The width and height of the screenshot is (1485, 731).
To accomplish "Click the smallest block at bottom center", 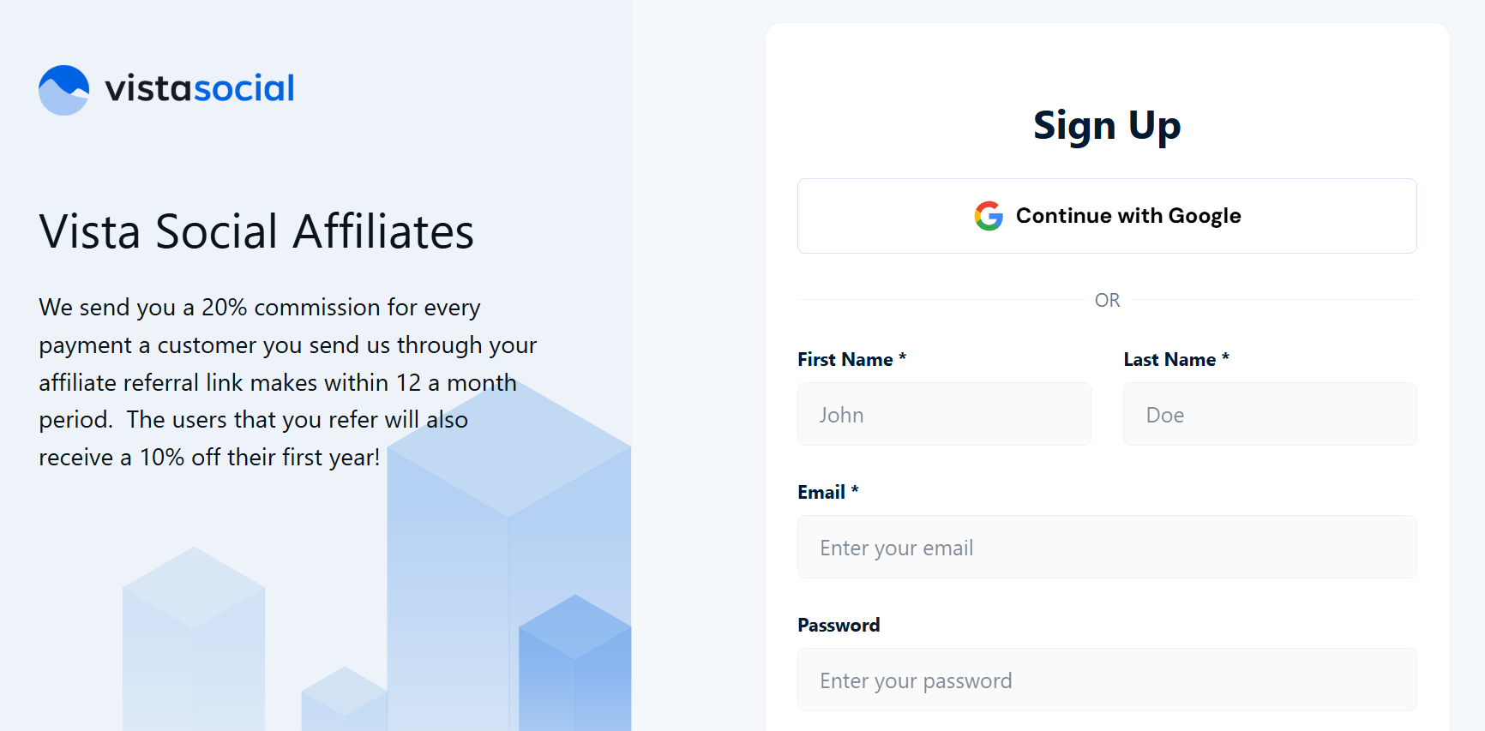I will pyautogui.click(x=344, y=701).
